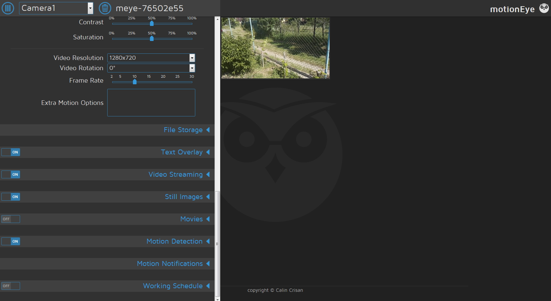The image size is (551, 301).
Task: Click the trash icon to remove camera
Action: (105, 8)
